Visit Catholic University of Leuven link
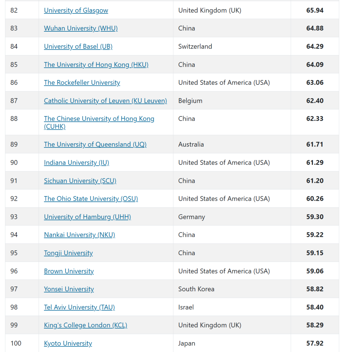 pos(105,101)
